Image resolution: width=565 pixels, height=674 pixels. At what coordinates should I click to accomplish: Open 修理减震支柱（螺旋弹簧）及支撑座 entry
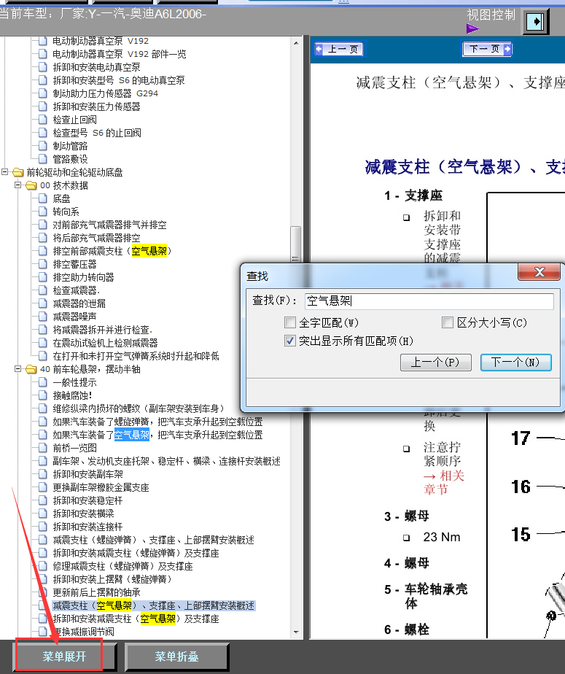tap(122, 566)
